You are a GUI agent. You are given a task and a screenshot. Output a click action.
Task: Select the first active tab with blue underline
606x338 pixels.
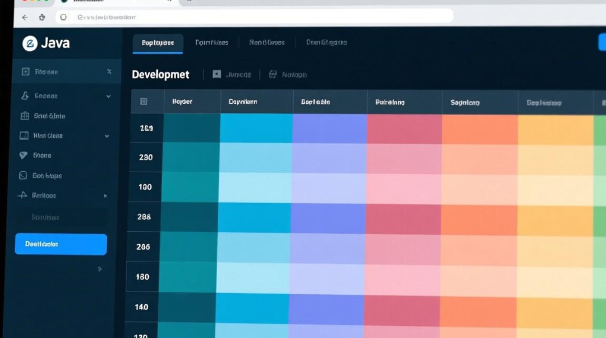[158, 43]
